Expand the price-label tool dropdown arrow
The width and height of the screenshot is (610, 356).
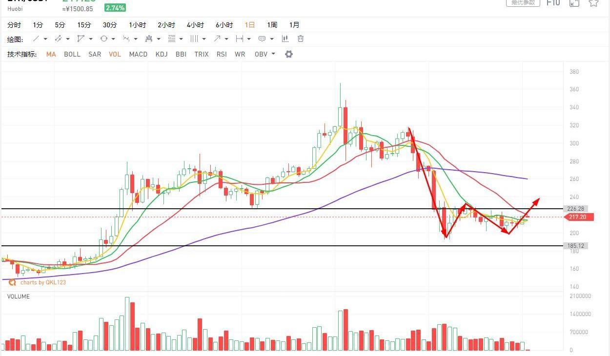pos(271,39)
